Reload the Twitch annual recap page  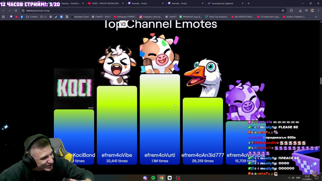[16, 10]
